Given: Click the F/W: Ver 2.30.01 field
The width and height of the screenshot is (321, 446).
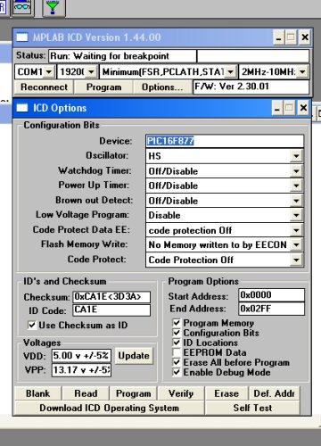Looking at the screenshot, I should tap(251, 87).
